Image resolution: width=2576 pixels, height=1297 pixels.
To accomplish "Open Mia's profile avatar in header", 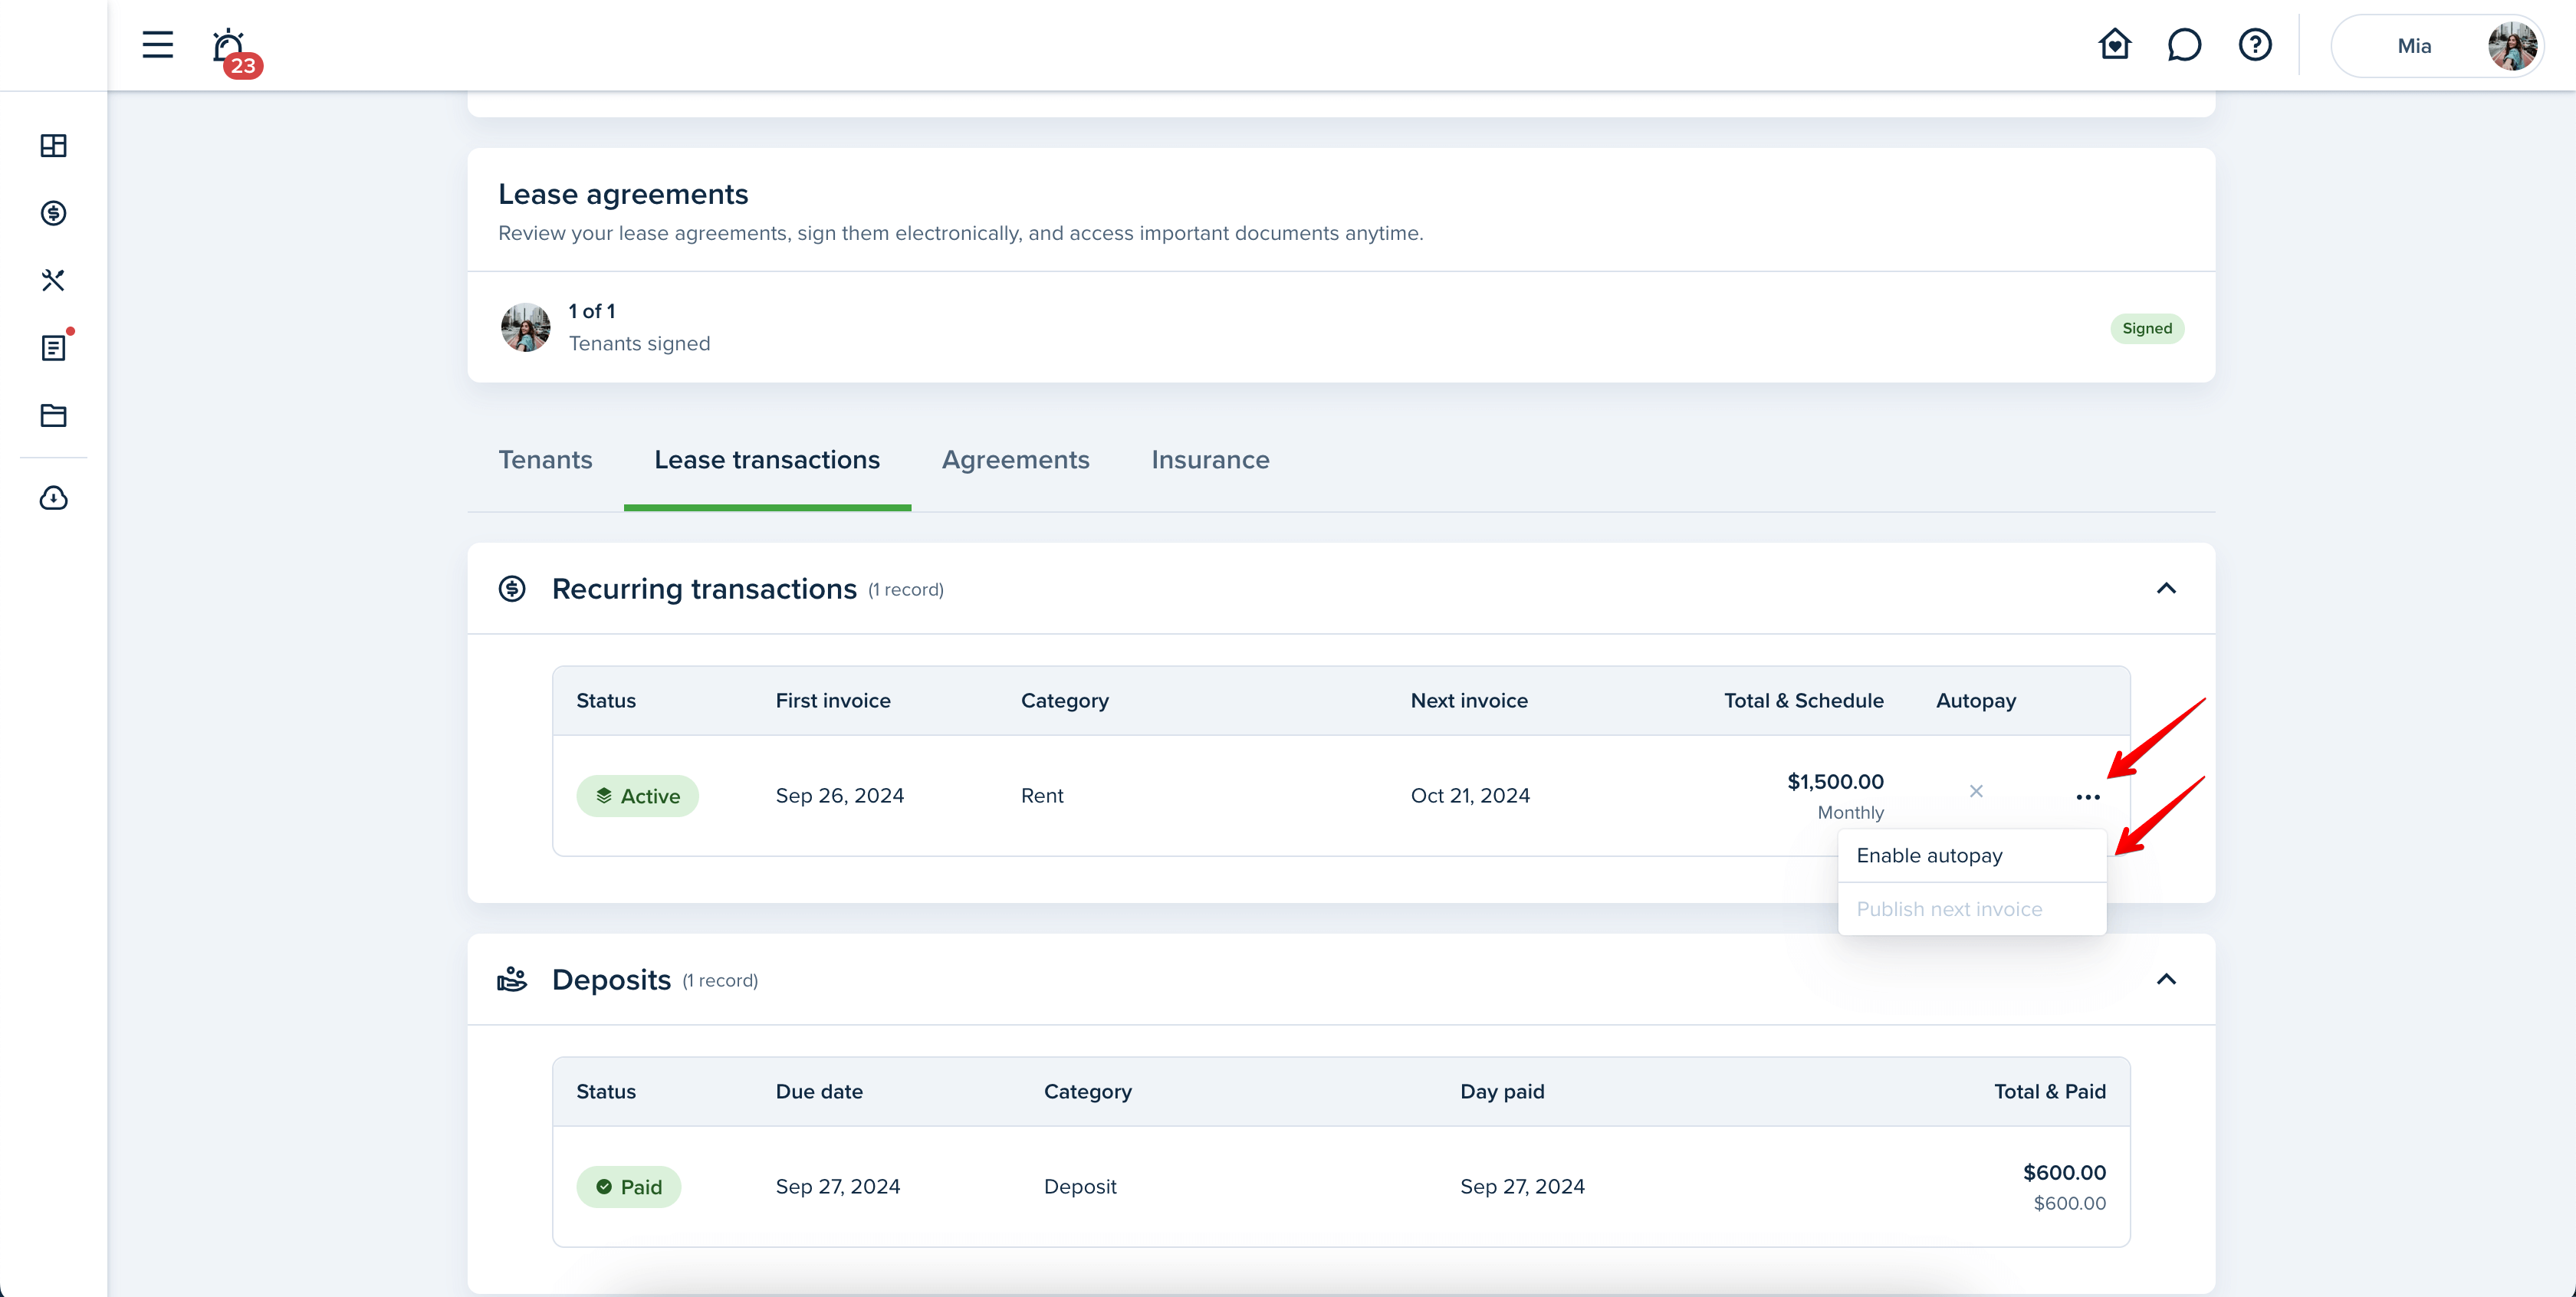I will click(x=2512, y=46).
